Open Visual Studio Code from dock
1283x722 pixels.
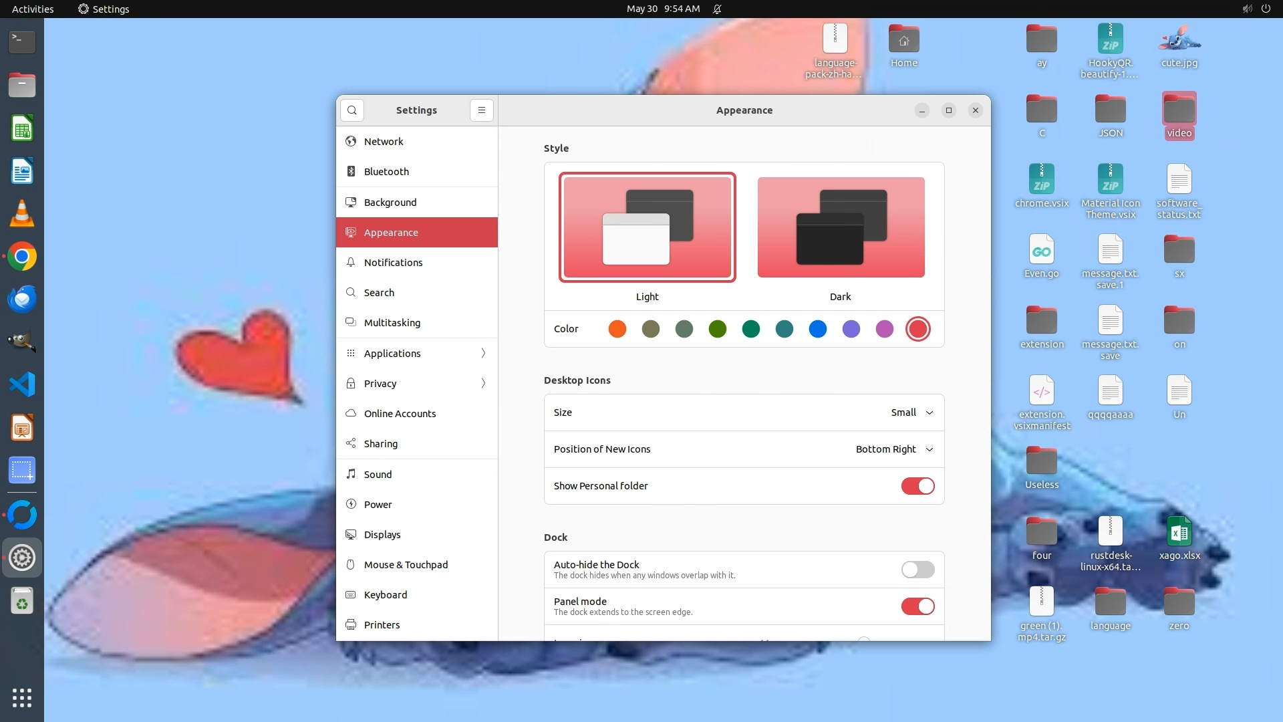coord(22,384)
